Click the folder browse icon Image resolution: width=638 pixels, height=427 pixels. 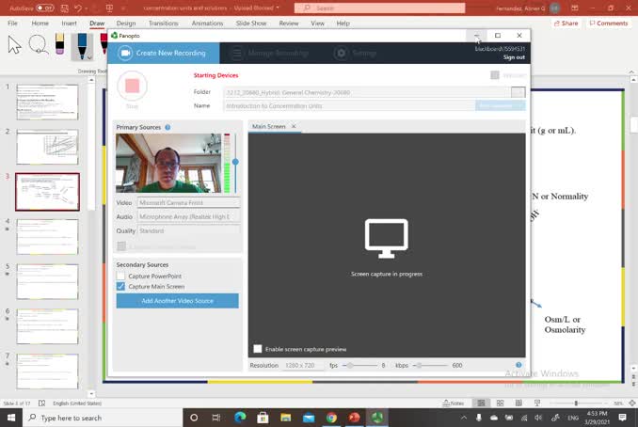tap(518, 92)
